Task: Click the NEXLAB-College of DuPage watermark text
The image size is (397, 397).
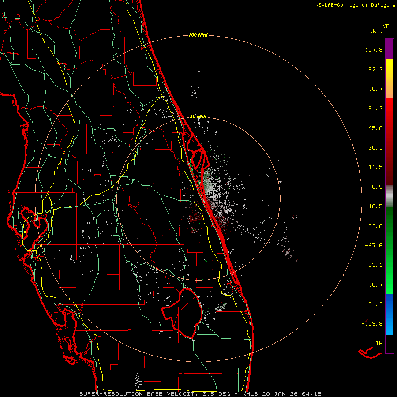Action: pos(352,5)
